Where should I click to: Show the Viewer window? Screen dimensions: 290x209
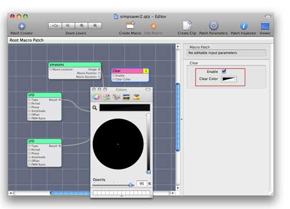(x=265, y=26)
